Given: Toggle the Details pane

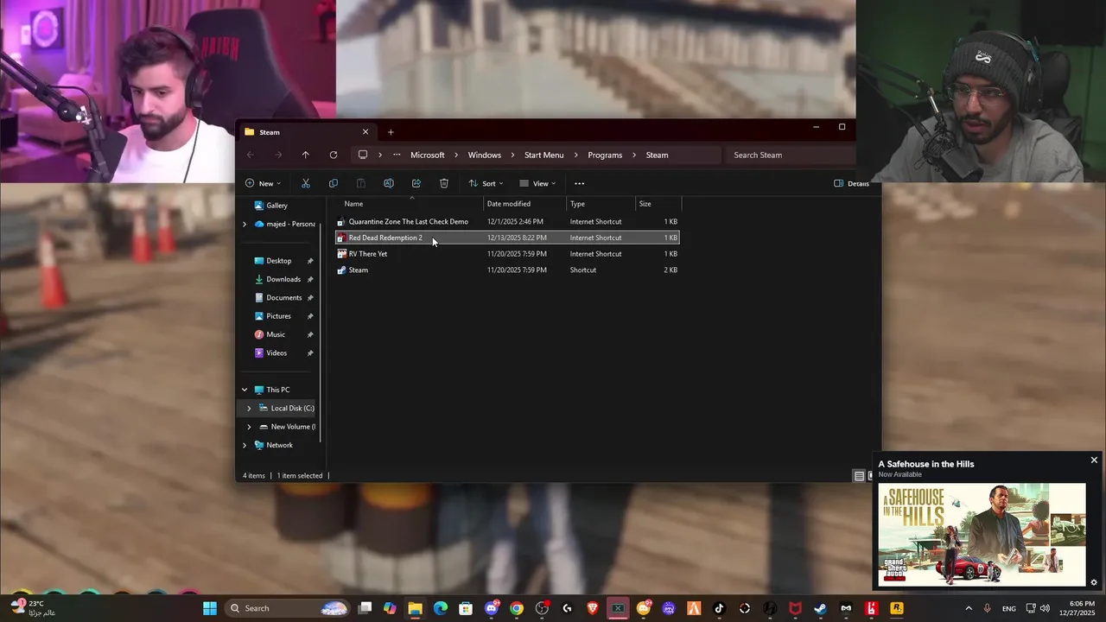Looking at the screenshot, I should pyautogui.click(x=851, y=183).
